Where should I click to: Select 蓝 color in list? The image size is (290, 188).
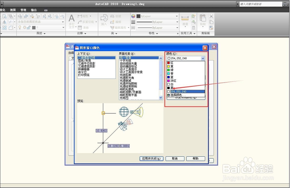(x=186, y=77)
